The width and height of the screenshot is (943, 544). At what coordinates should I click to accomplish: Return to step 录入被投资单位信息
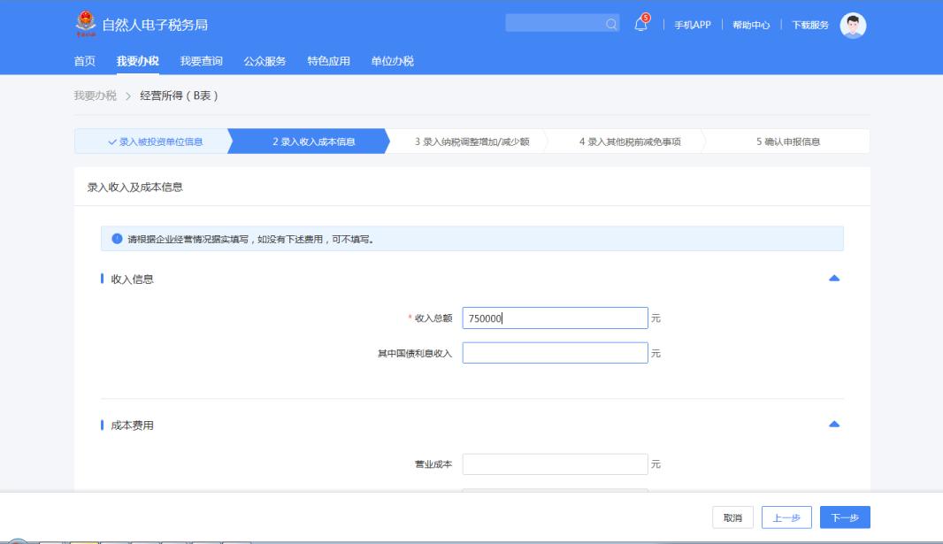pos(154,142)
